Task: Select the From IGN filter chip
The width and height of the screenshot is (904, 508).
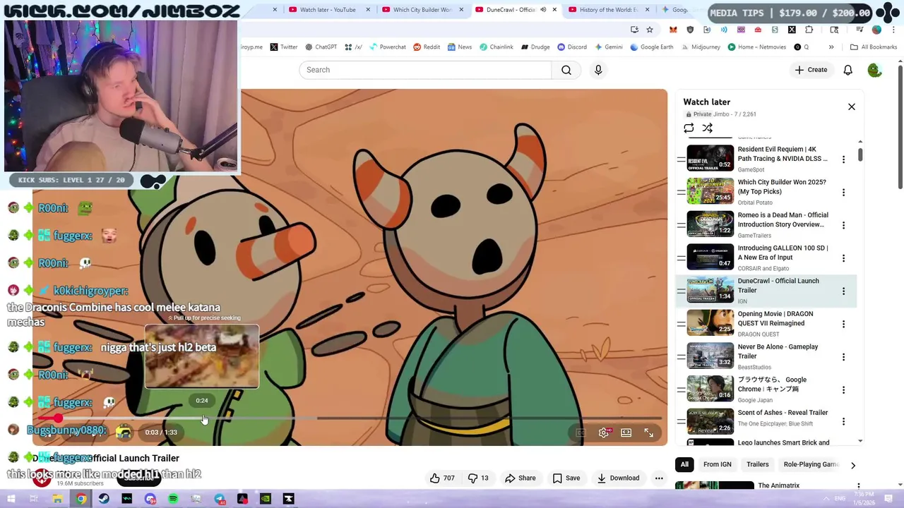Action: [717, 464]
